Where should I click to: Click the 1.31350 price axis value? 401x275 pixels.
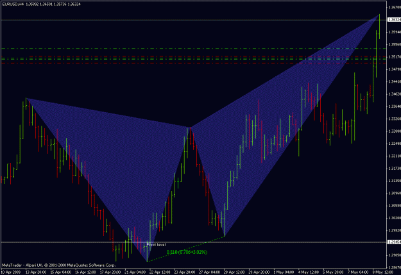(395, 181)
